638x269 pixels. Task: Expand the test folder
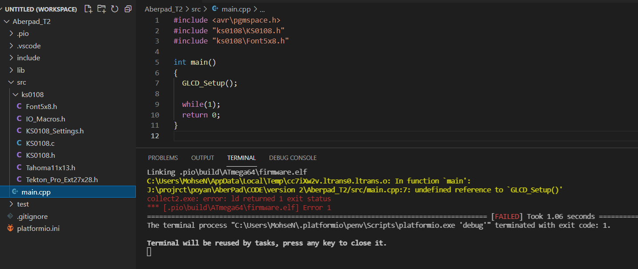click(x=23, y=204)
